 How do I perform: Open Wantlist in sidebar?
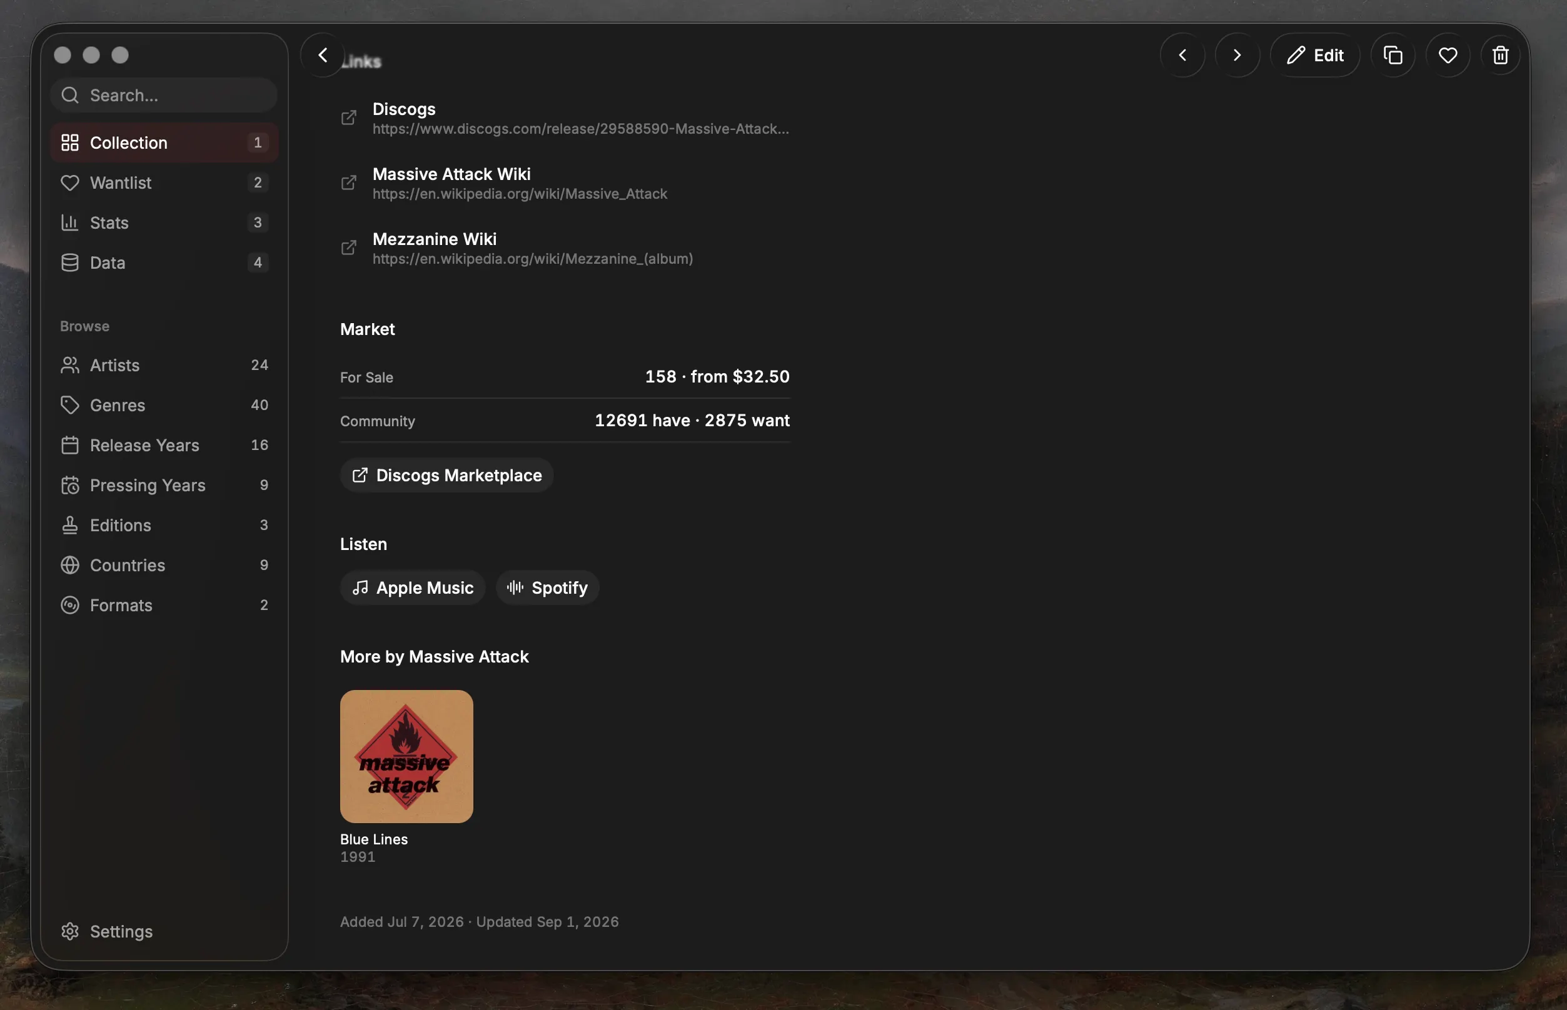[x=164, y=182]
